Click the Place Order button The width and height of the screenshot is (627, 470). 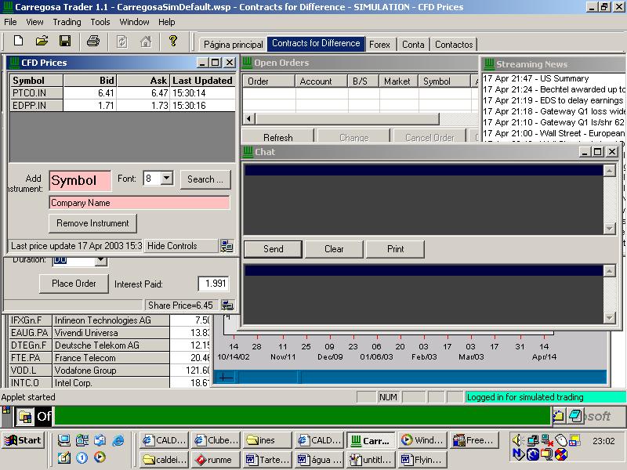[74, 284]
